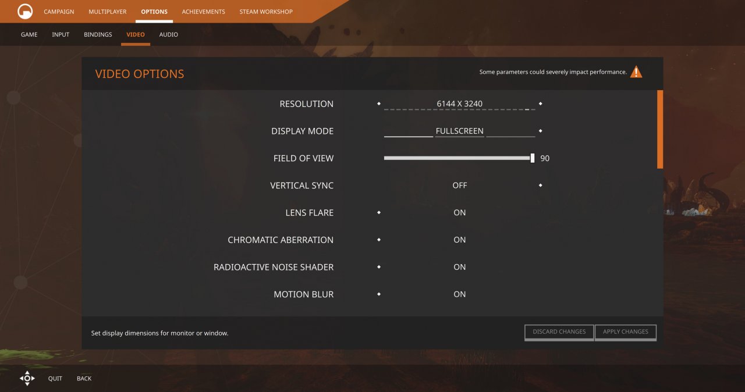Click the Radioactive Noise Shader setting label
The width and height of the screenshot is (745, 392).
274,267
